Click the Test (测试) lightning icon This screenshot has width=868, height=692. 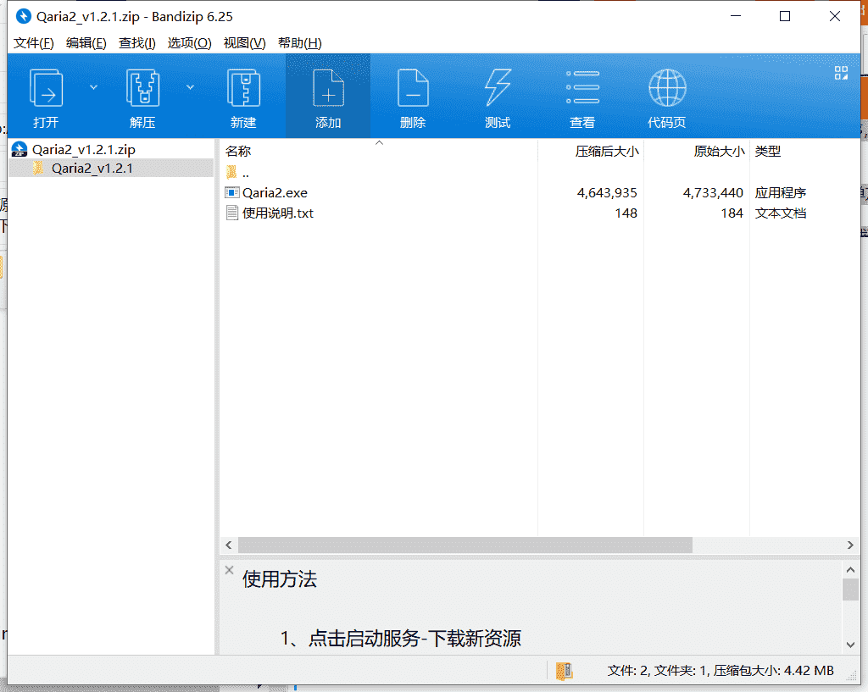coord(498,88)
